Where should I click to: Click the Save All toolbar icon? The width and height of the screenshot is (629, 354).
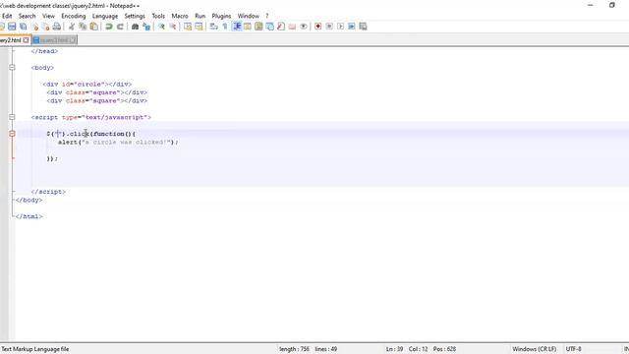pos(24,27)
